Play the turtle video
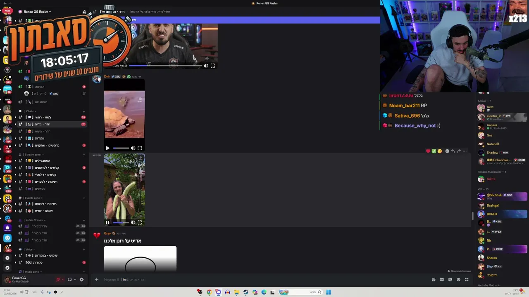 (x=107, y=148)
